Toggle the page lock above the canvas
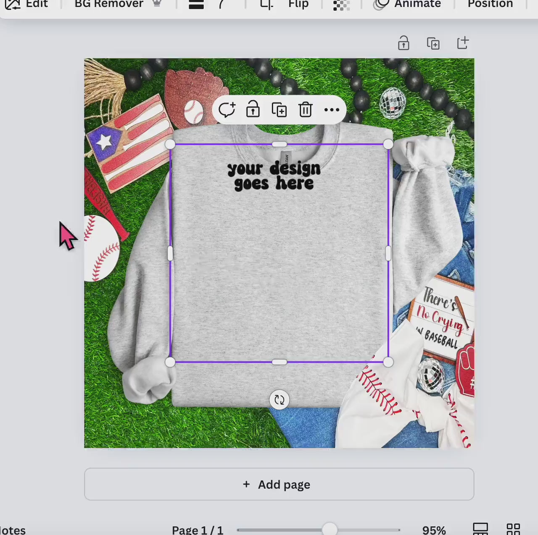The height and width of the screenshot is (535, 538). pos(403,43)
